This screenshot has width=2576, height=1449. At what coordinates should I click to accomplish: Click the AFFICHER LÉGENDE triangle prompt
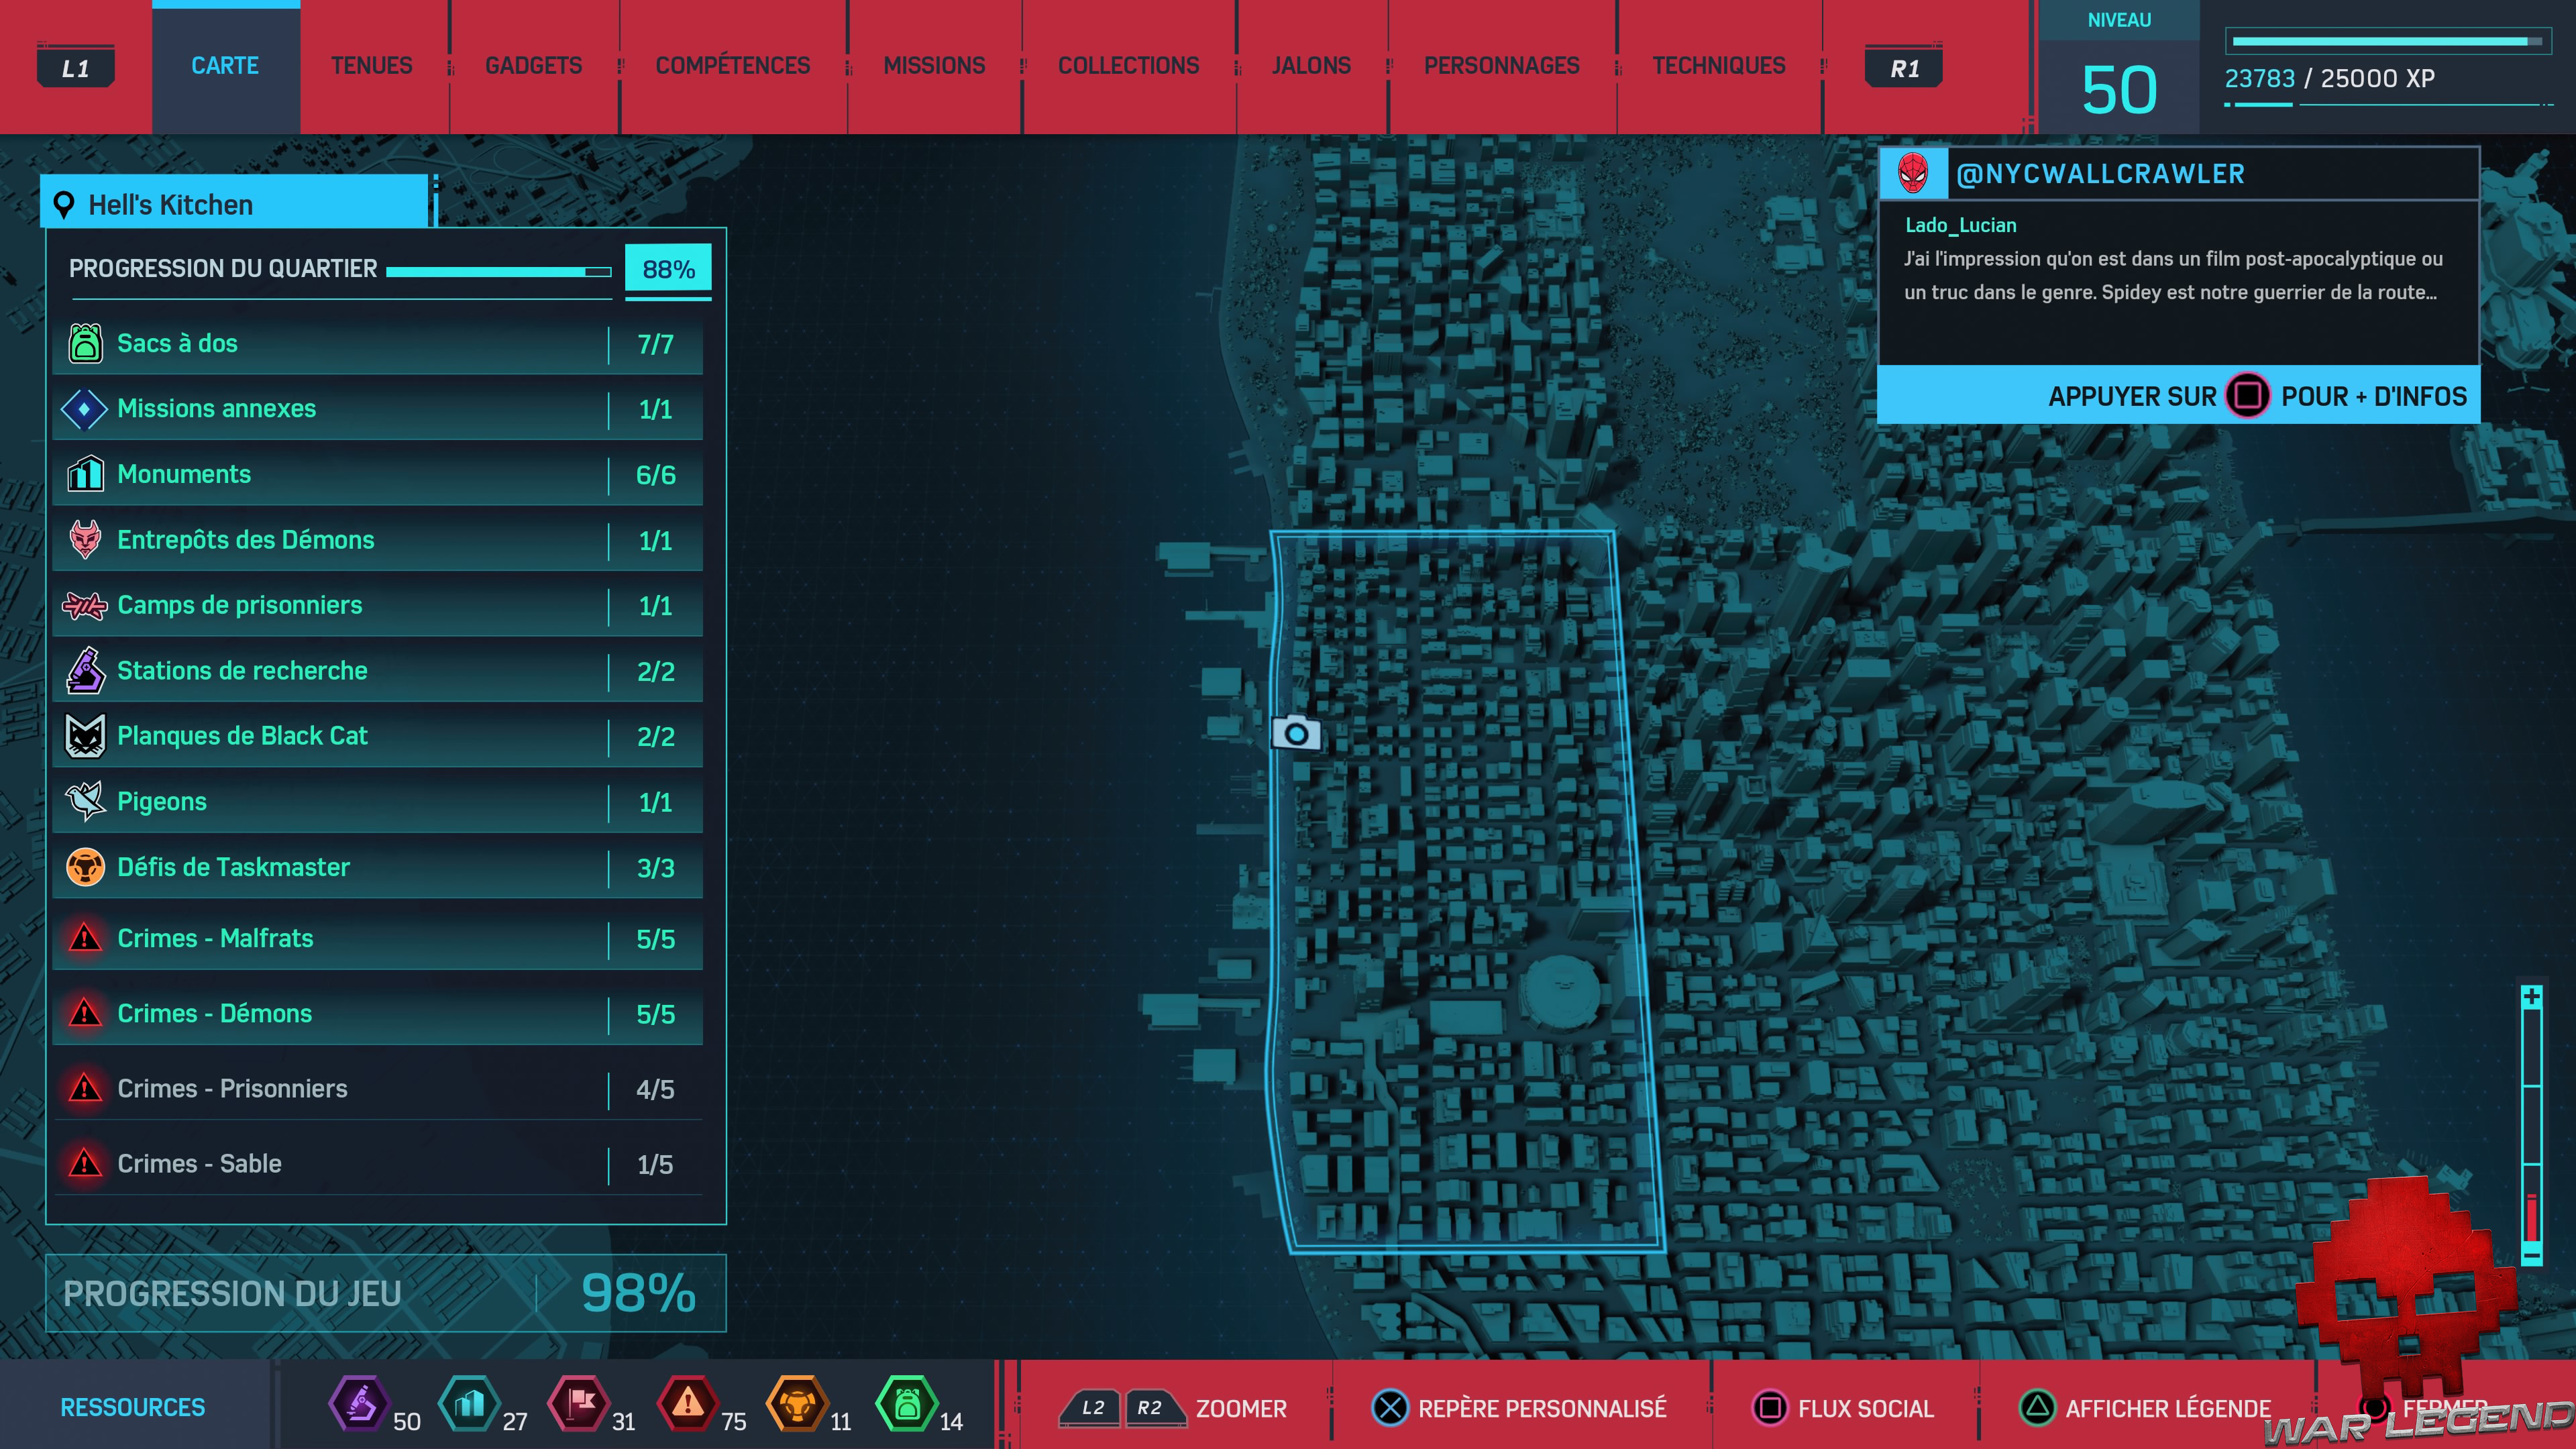[2036, 1408]
